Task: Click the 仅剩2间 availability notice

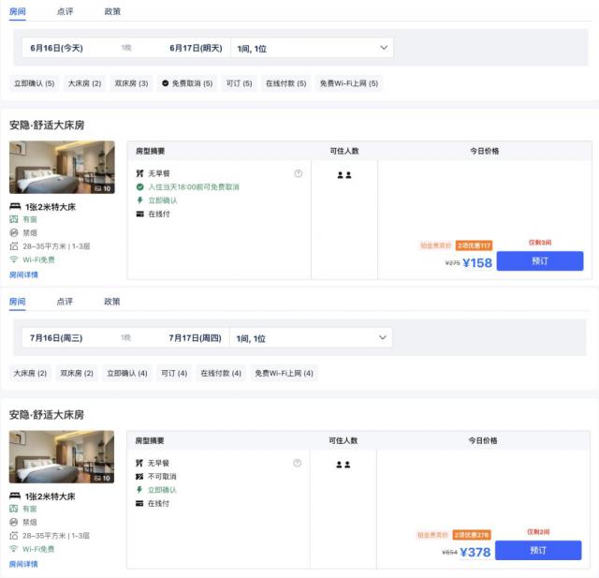Action: [x=538, y=532]
